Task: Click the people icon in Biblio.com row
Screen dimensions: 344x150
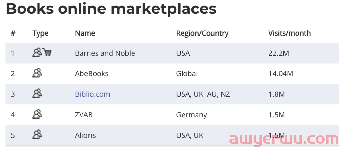Action: pos(37,93)
